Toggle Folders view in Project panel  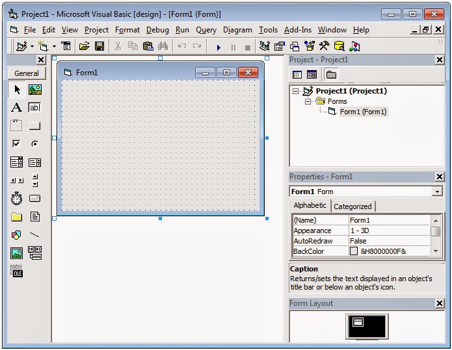pos(331,75)
